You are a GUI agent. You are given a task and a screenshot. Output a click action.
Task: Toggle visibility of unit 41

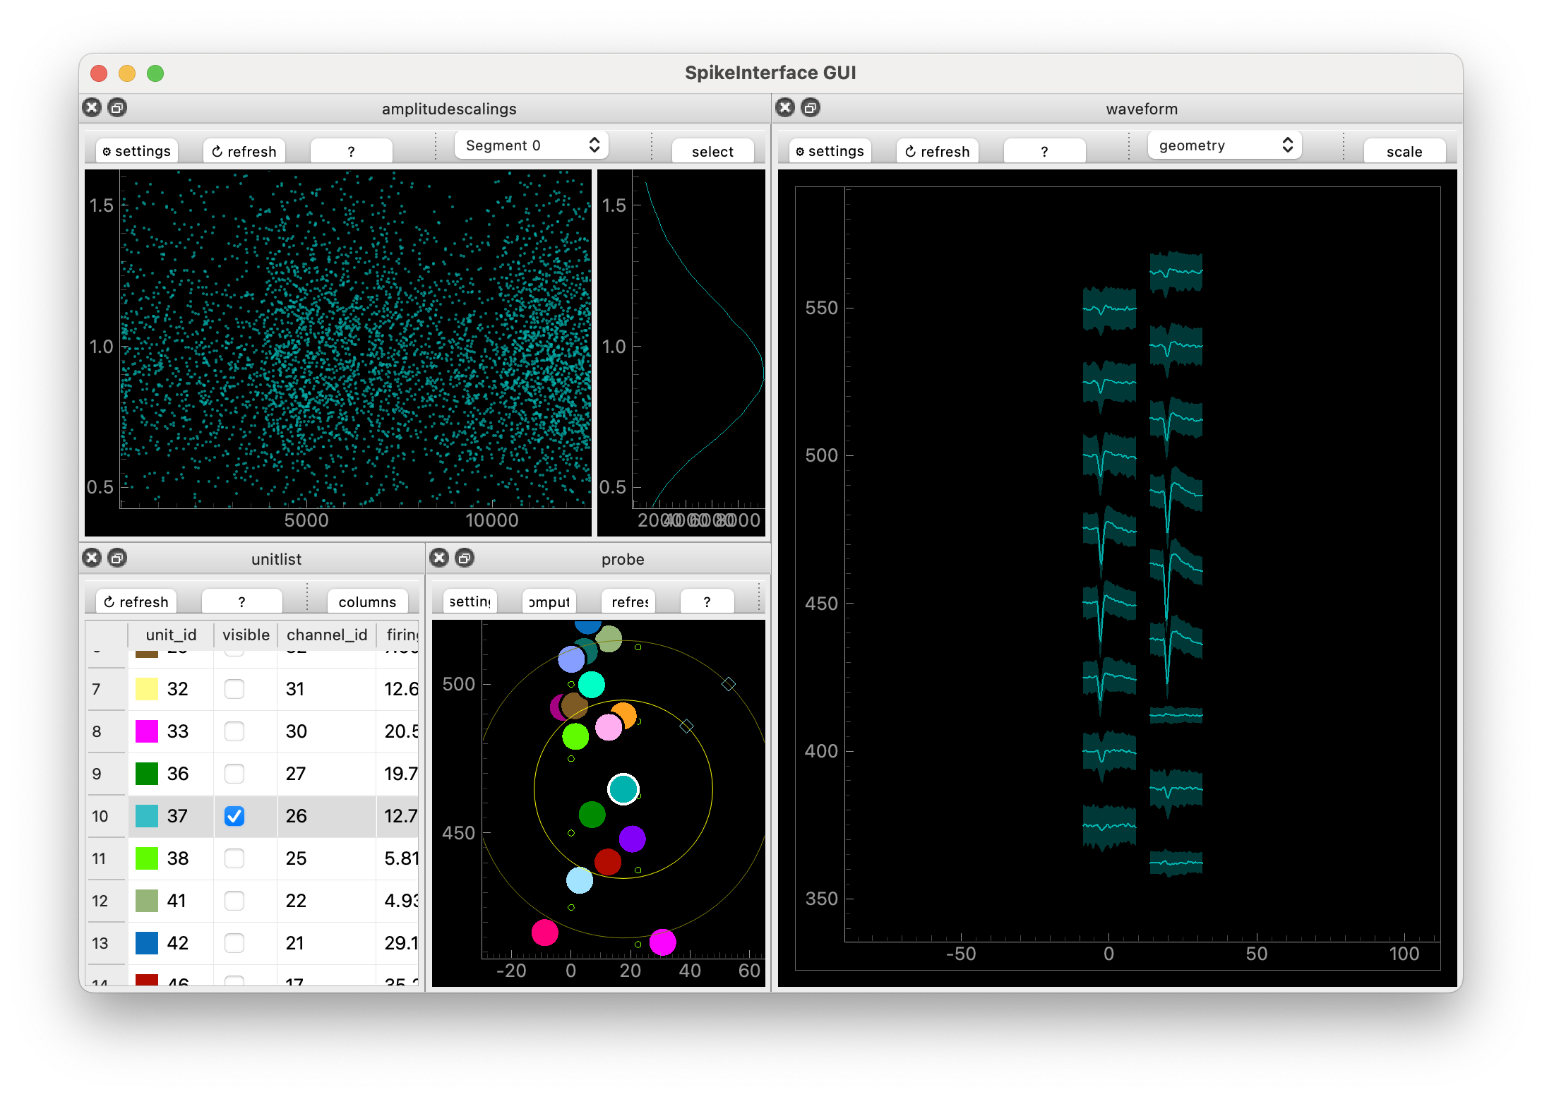point(234,901)
